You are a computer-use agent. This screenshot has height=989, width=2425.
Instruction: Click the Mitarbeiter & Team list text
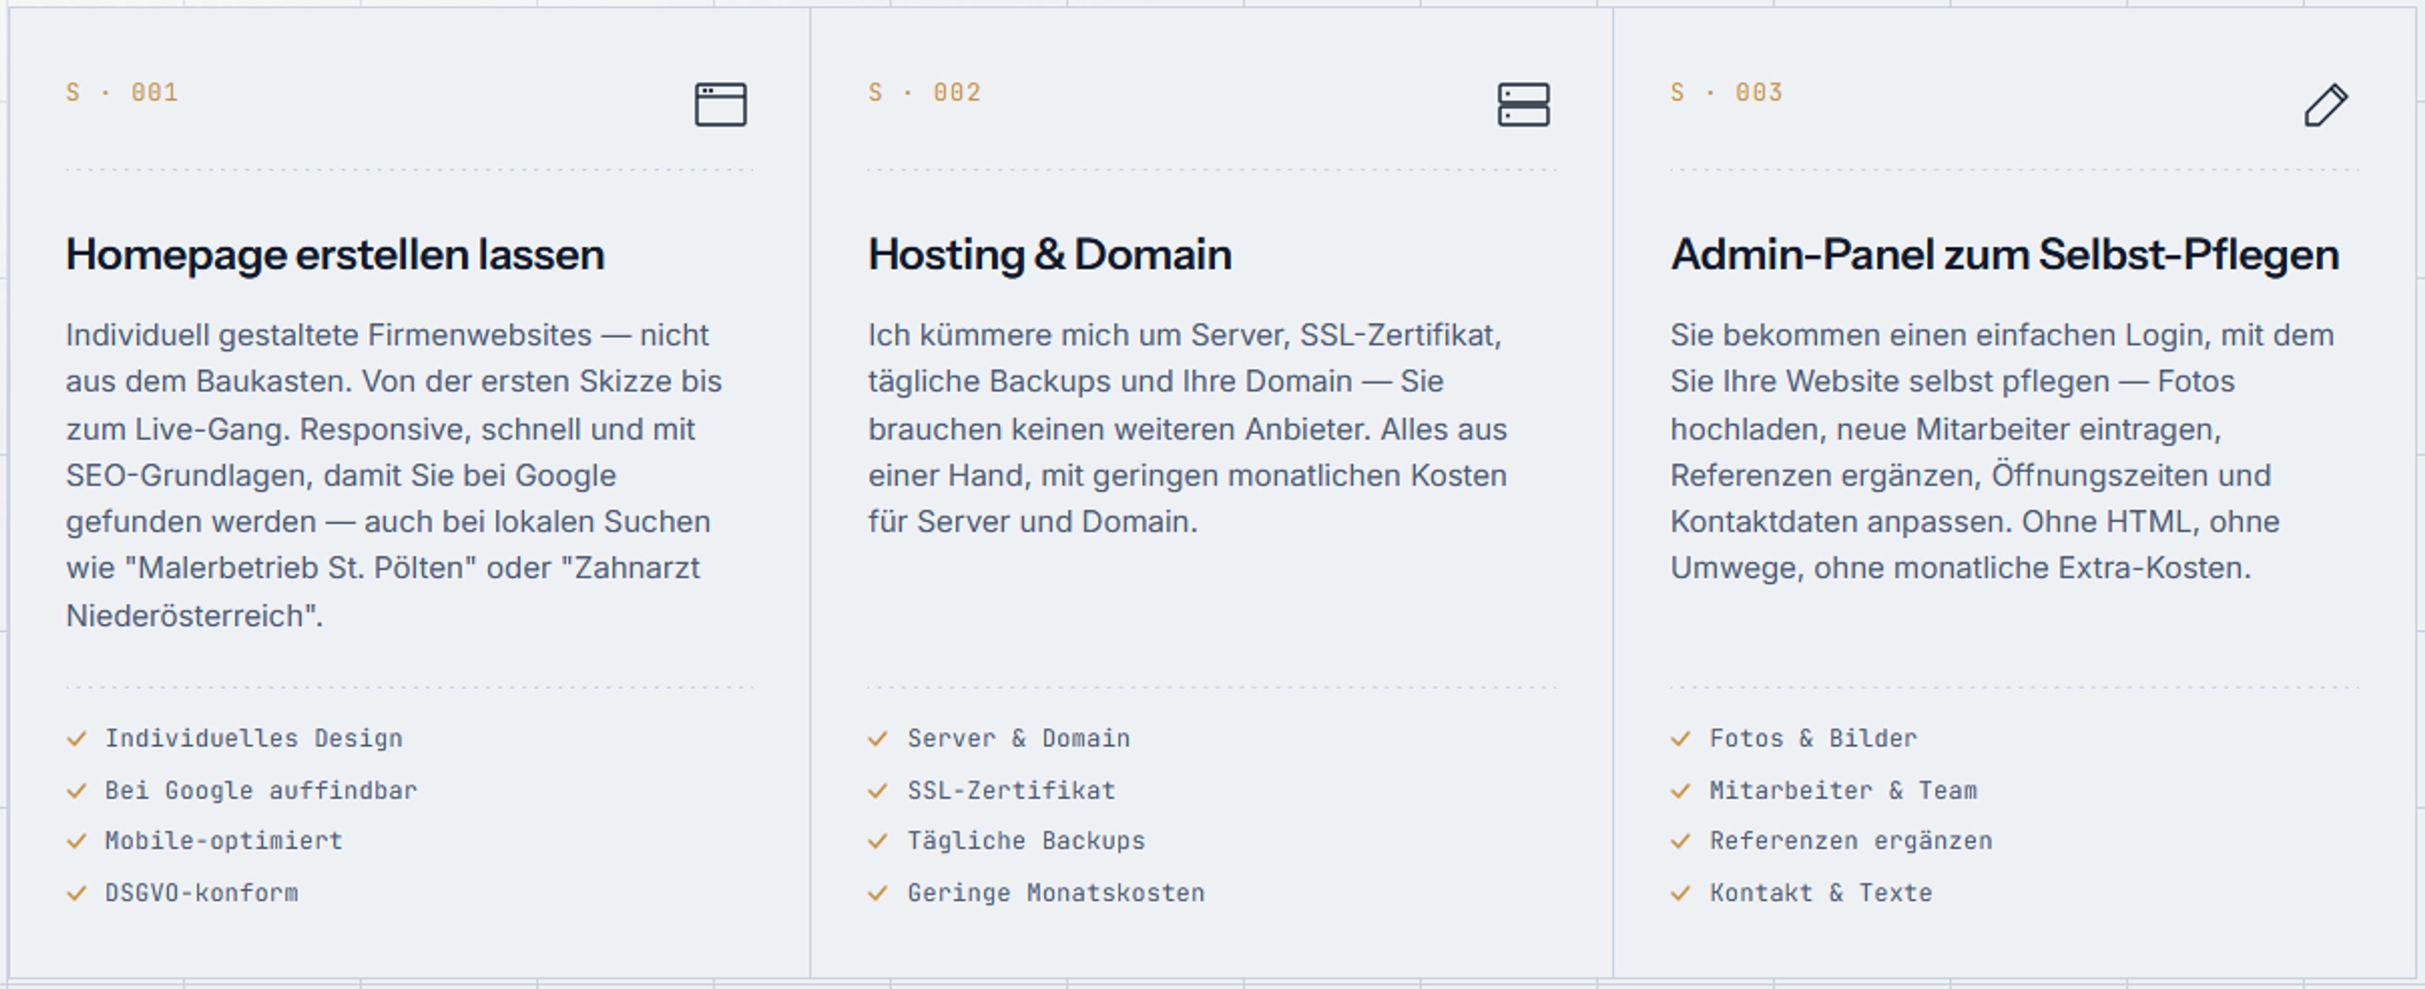[x=1843, y=790]
